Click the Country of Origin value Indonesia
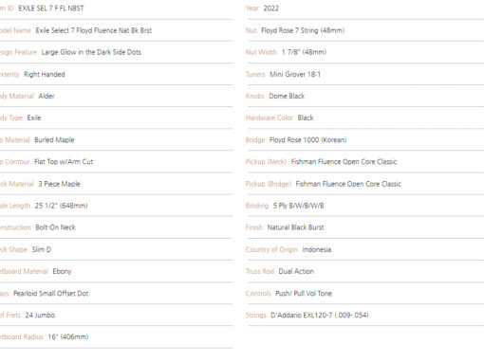Screen dimensions: 484x362 (x=317, y=249)
